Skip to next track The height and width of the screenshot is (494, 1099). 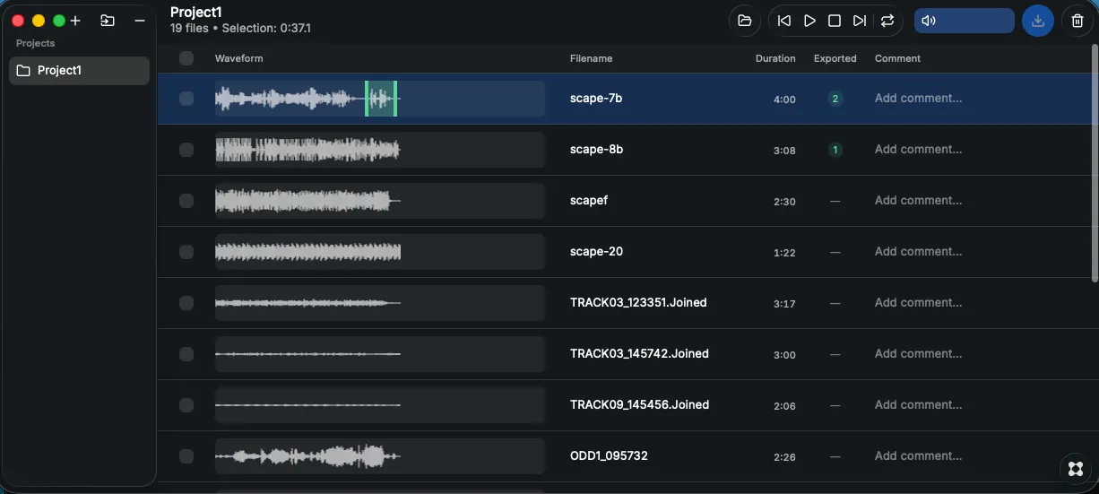tap(860, 21)
